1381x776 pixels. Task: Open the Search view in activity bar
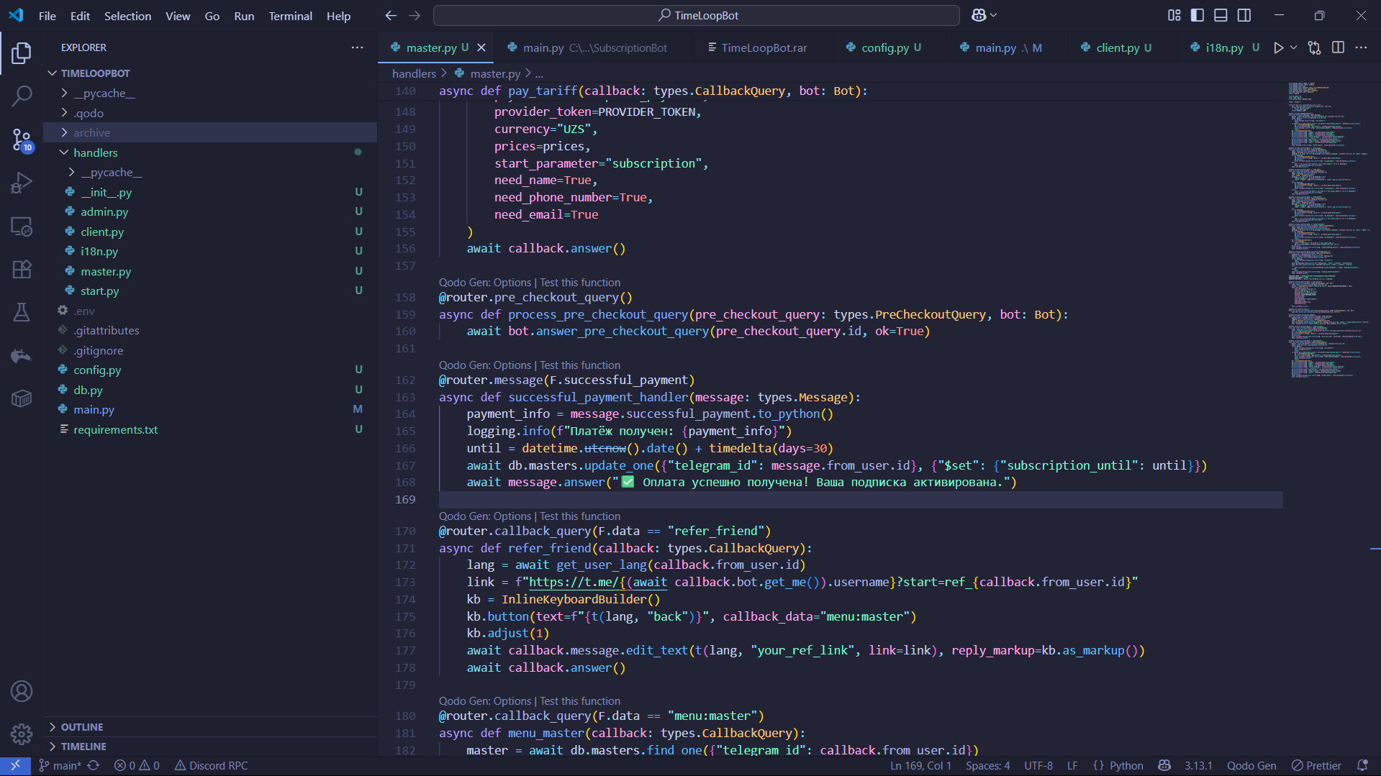pyautogui.click(x=22, y=96)
